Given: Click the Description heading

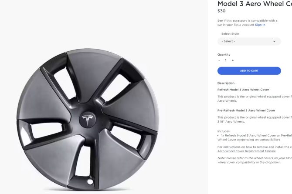Looking at the screenshot, I should [x=226, y=83].
